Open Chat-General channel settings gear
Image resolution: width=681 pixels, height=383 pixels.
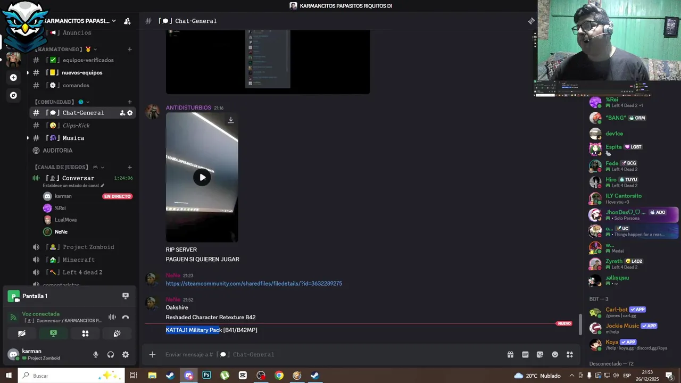[130, 113]
